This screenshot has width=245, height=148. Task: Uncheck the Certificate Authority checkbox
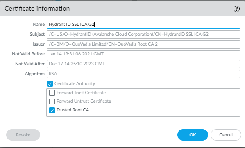coord(50,84)
